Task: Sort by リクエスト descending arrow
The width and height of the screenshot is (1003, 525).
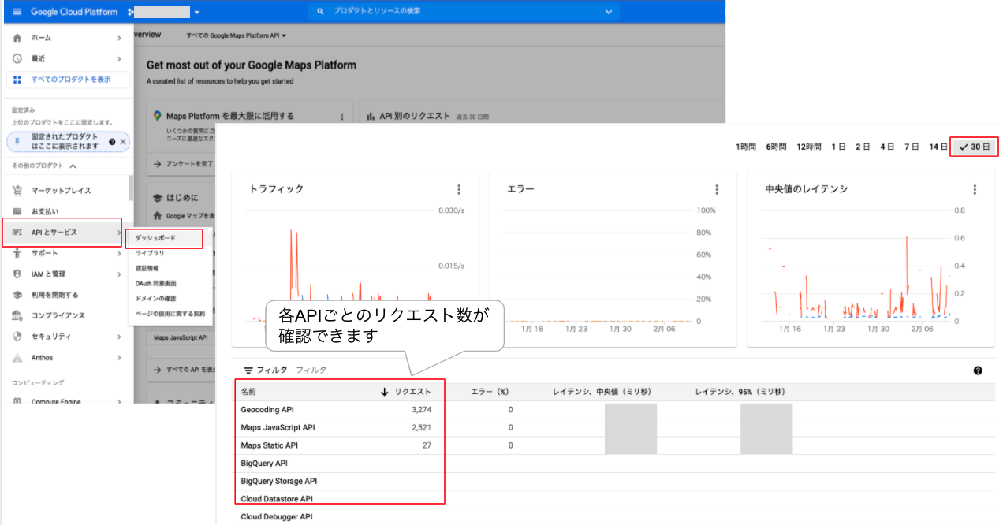Action: coord(385,392)
